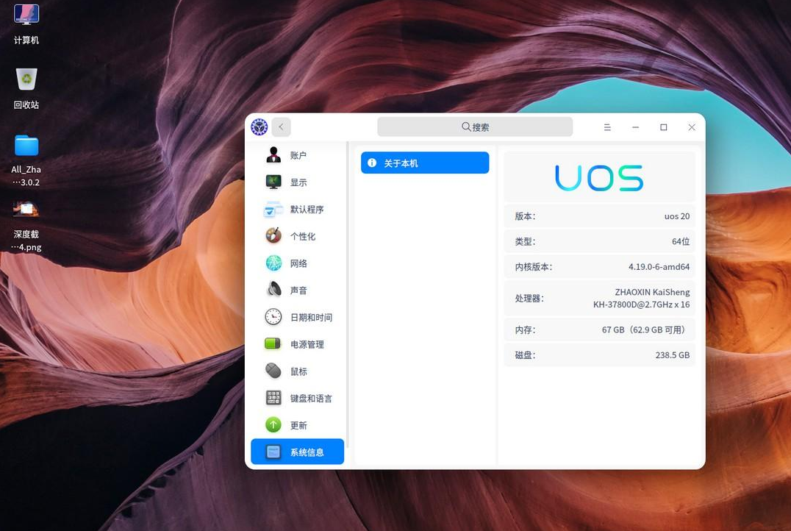
Task: Click the 内核版本 label
Action: click(533, 266)
